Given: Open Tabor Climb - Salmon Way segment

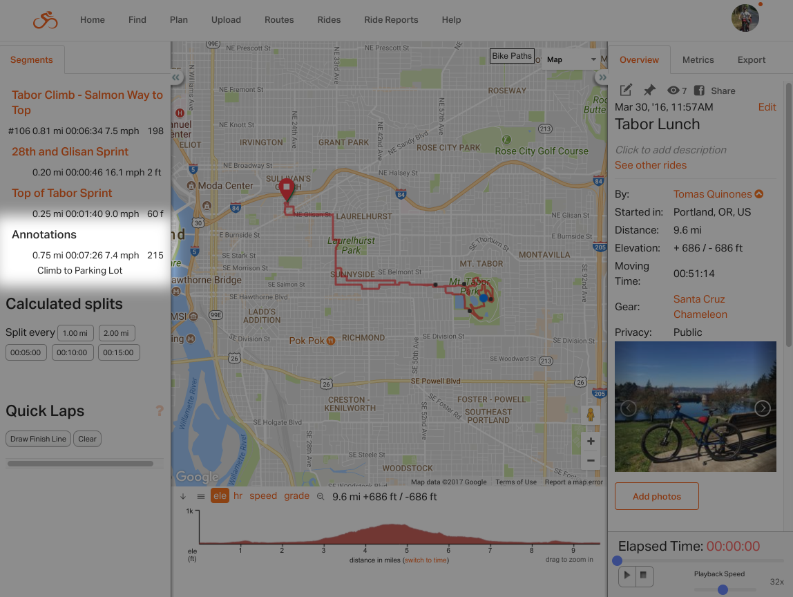Looking at the screenshot, I should click(x=87, y=102).
